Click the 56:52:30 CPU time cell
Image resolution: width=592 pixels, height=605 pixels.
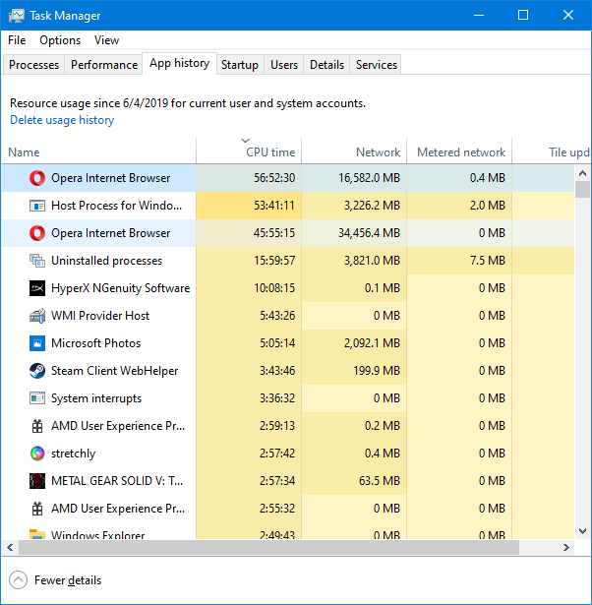coord(249,178)
